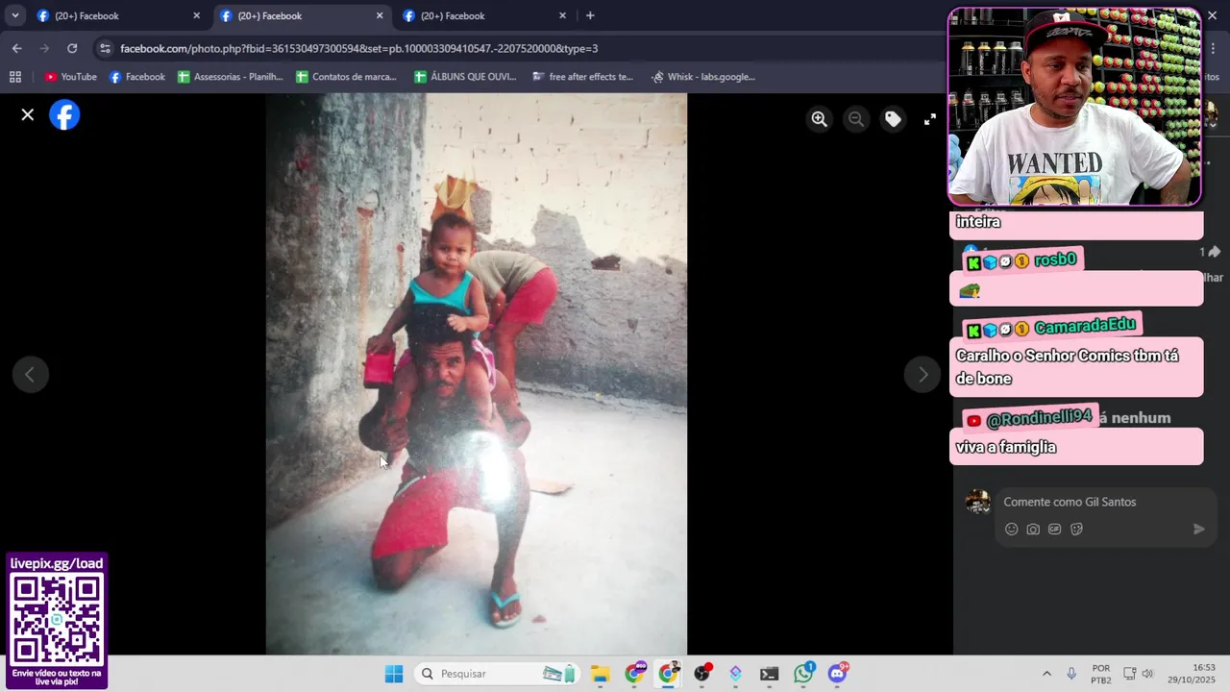Close the active second Facebook tab

[x=380, y=15]
